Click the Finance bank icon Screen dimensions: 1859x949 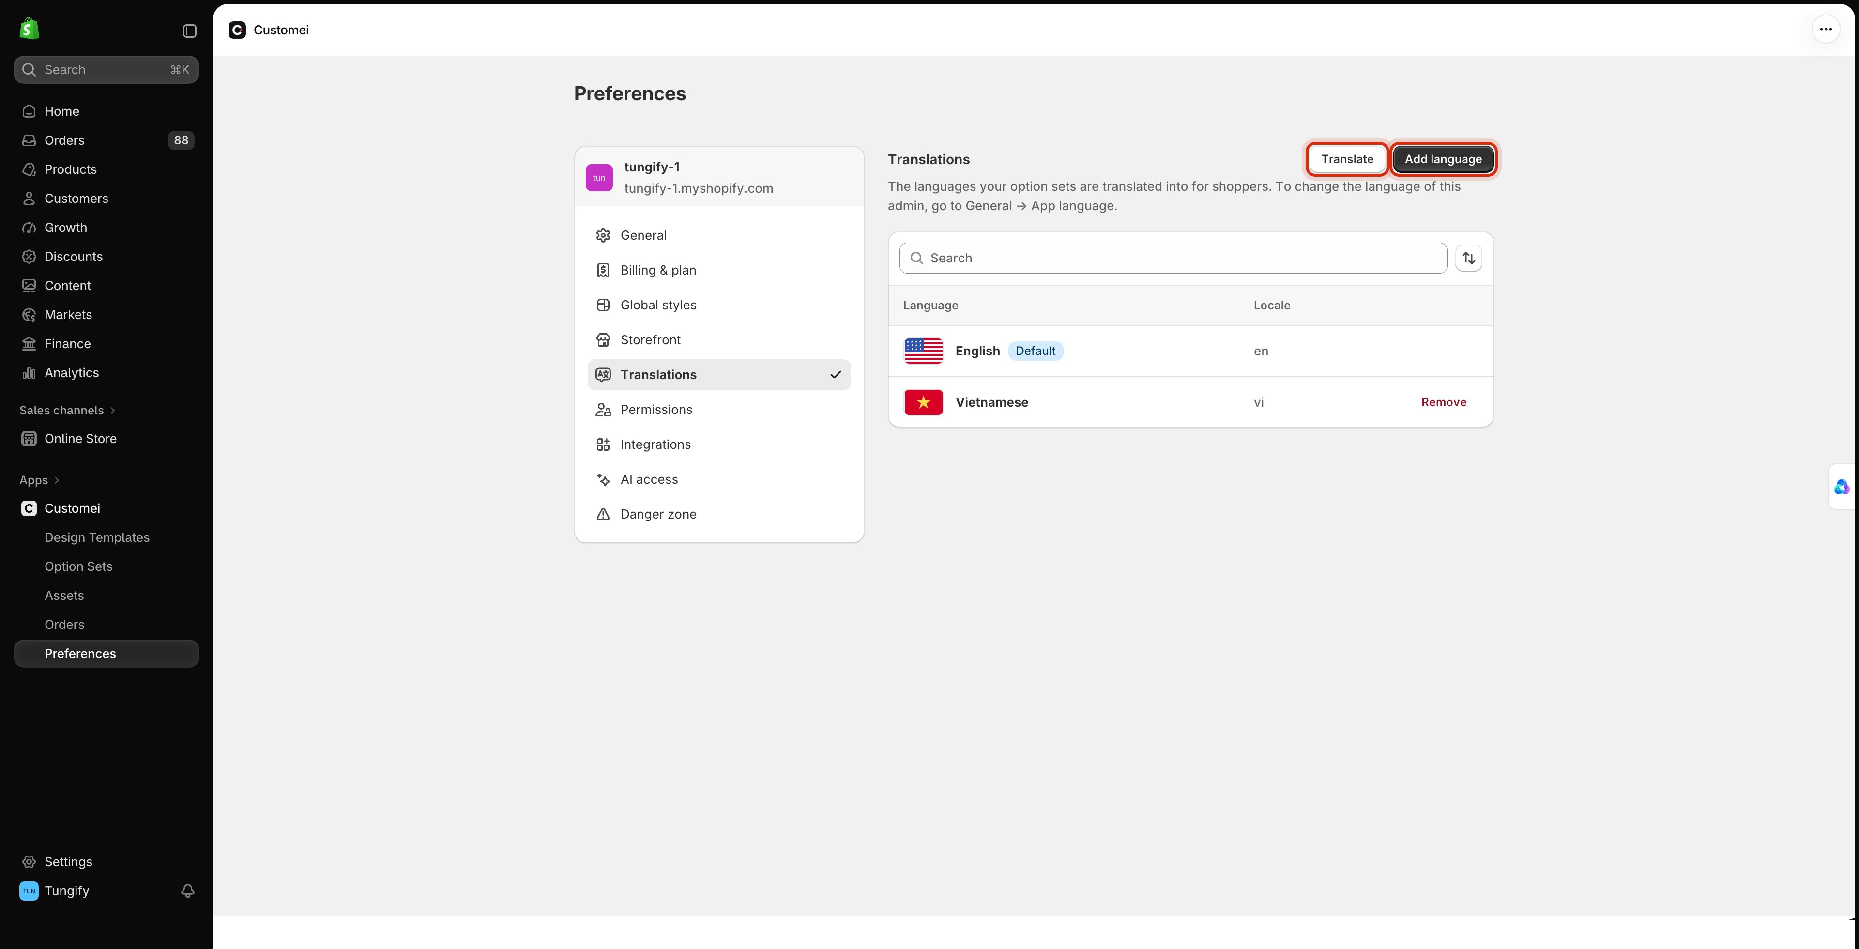pyautogui.click(x=29, y=343)
